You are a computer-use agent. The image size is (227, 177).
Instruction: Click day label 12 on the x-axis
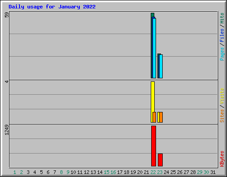[86, 172]
